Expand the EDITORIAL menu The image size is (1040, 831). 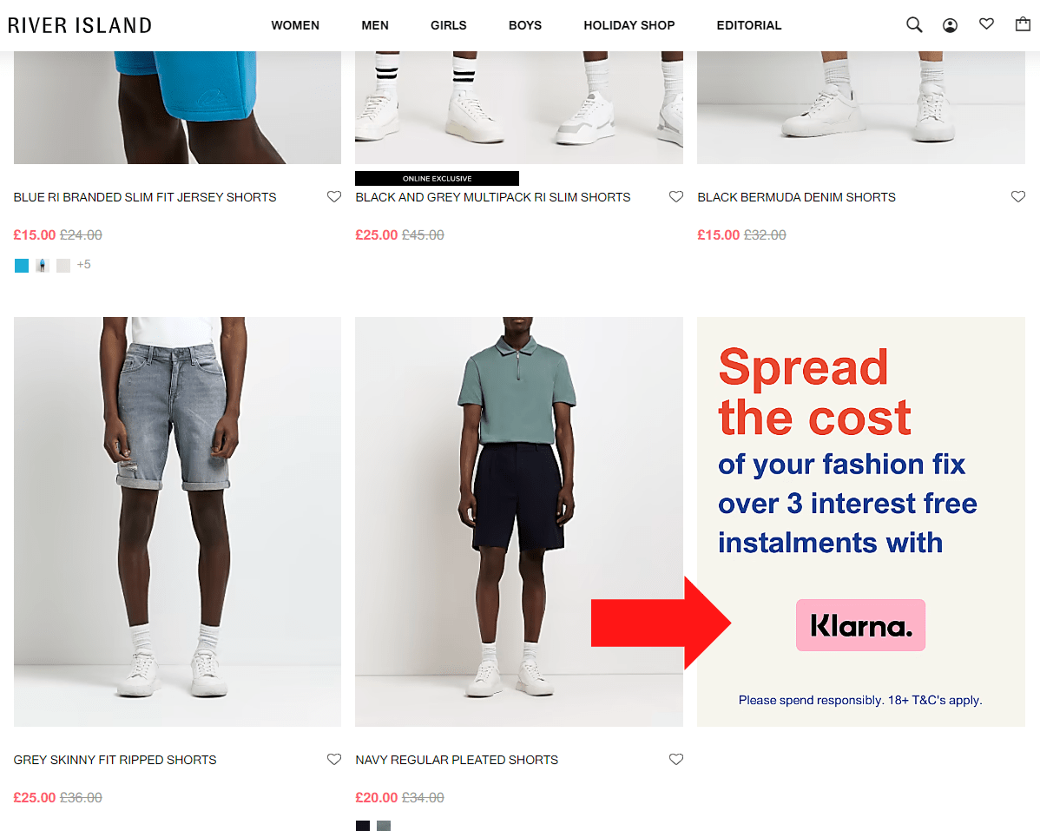[749, 25]
